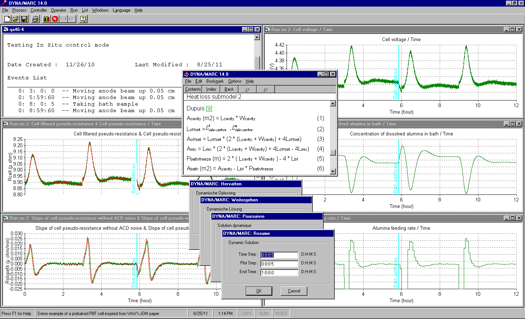Open the Bookmark menu in help window
Image resolution: width=525 pixels, height=319 pixels.
215,81
